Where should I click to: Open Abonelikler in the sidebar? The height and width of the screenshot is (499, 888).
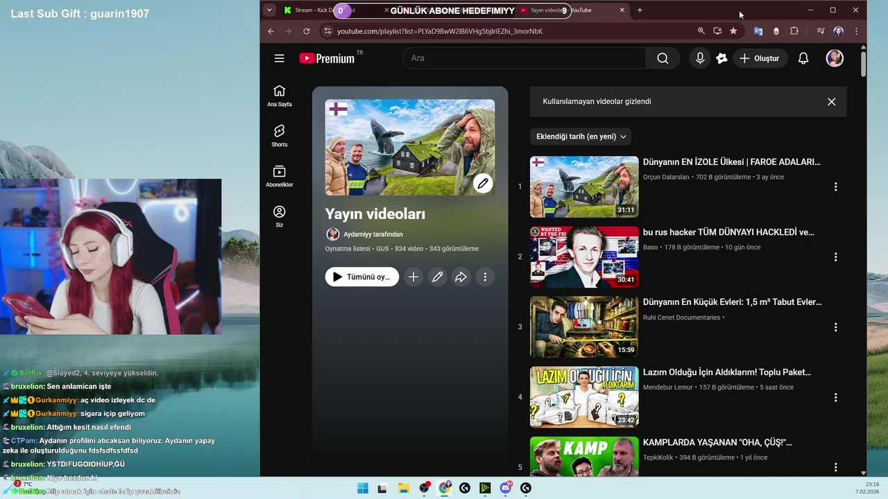tap(280, 176)
